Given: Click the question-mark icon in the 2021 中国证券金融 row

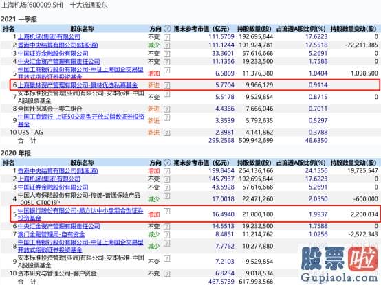Looking at the screenshot, I should point(167,54).
